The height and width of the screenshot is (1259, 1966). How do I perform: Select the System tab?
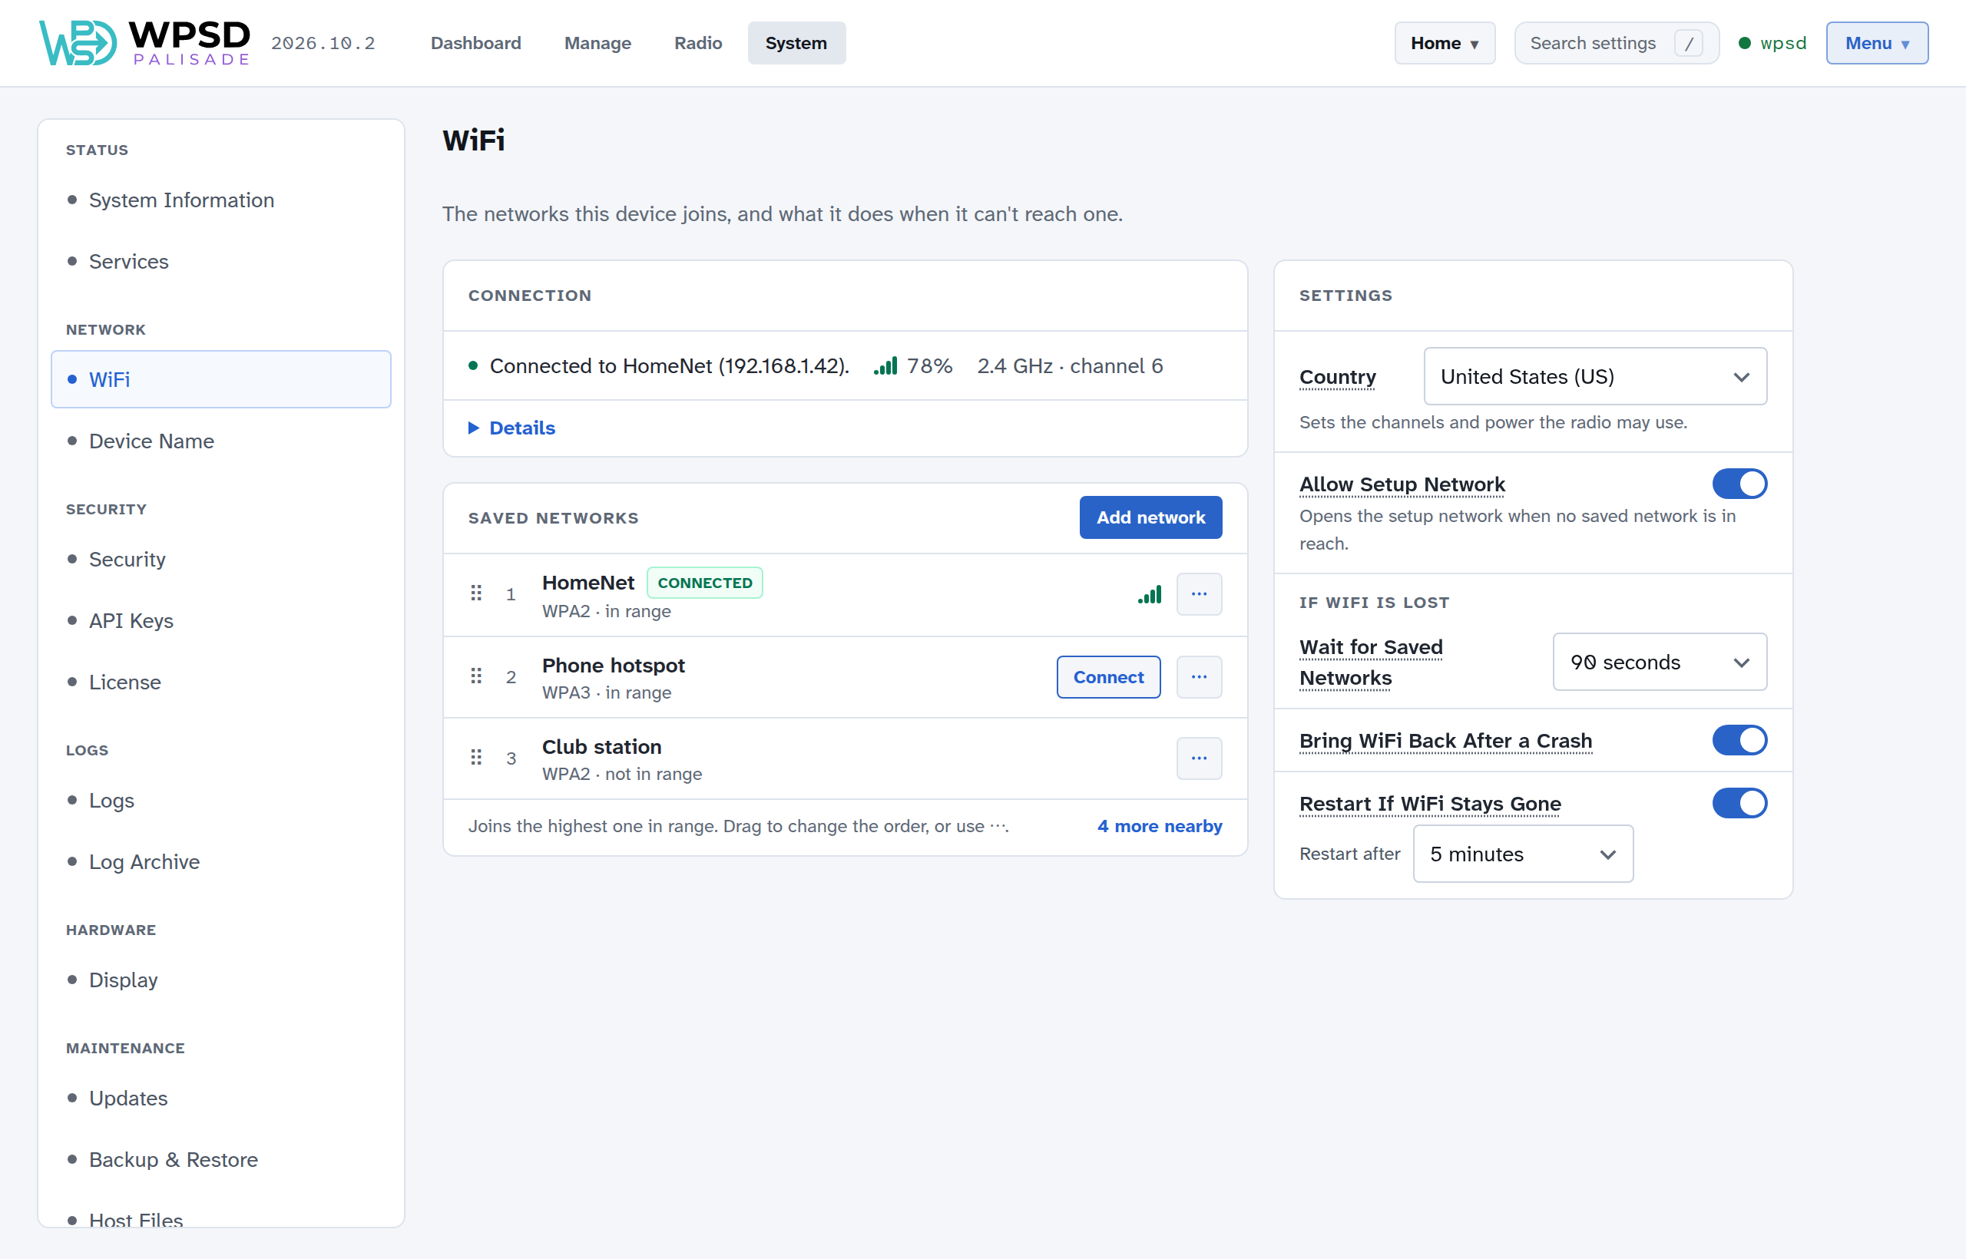pos(796,43)
